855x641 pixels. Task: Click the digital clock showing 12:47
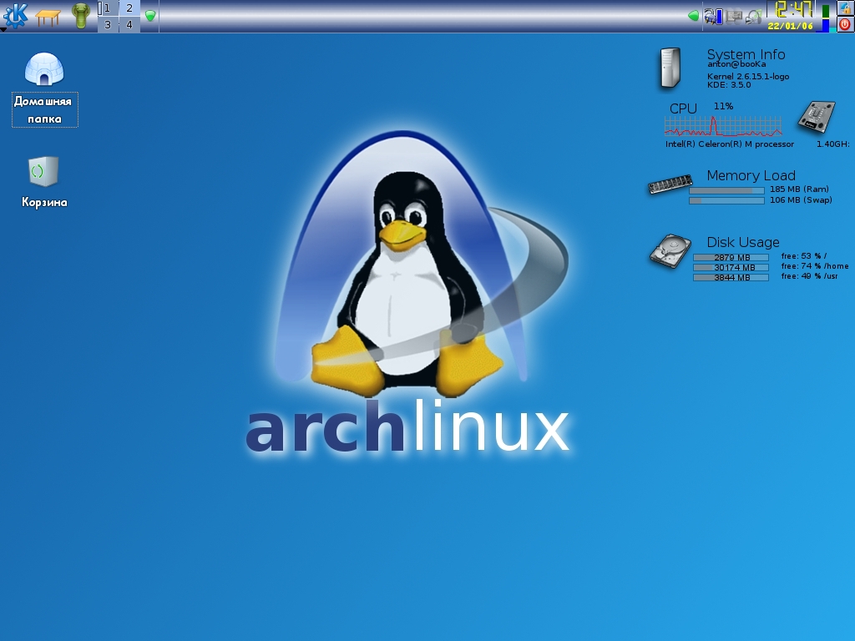point(793,9)
